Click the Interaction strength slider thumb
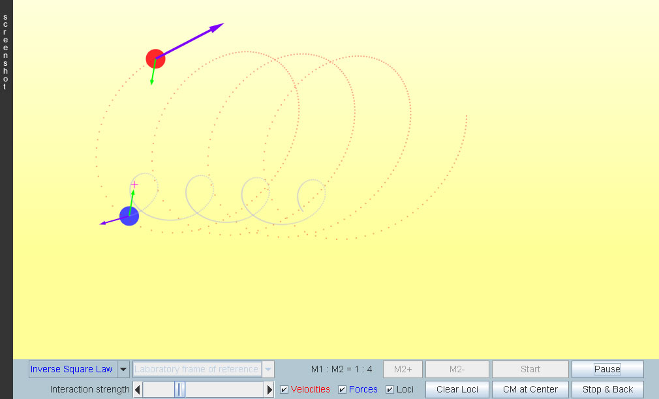Image resolution: width=659 pixels, height=399 pixels. click(179, 390)
